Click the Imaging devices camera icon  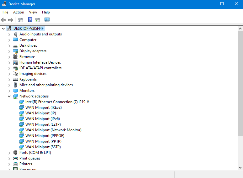click(x=15, y=74)
